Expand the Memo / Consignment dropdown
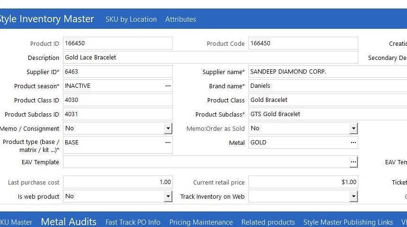Image resolution: width=407 pixels, height=227 pixels. click(168, 128)
